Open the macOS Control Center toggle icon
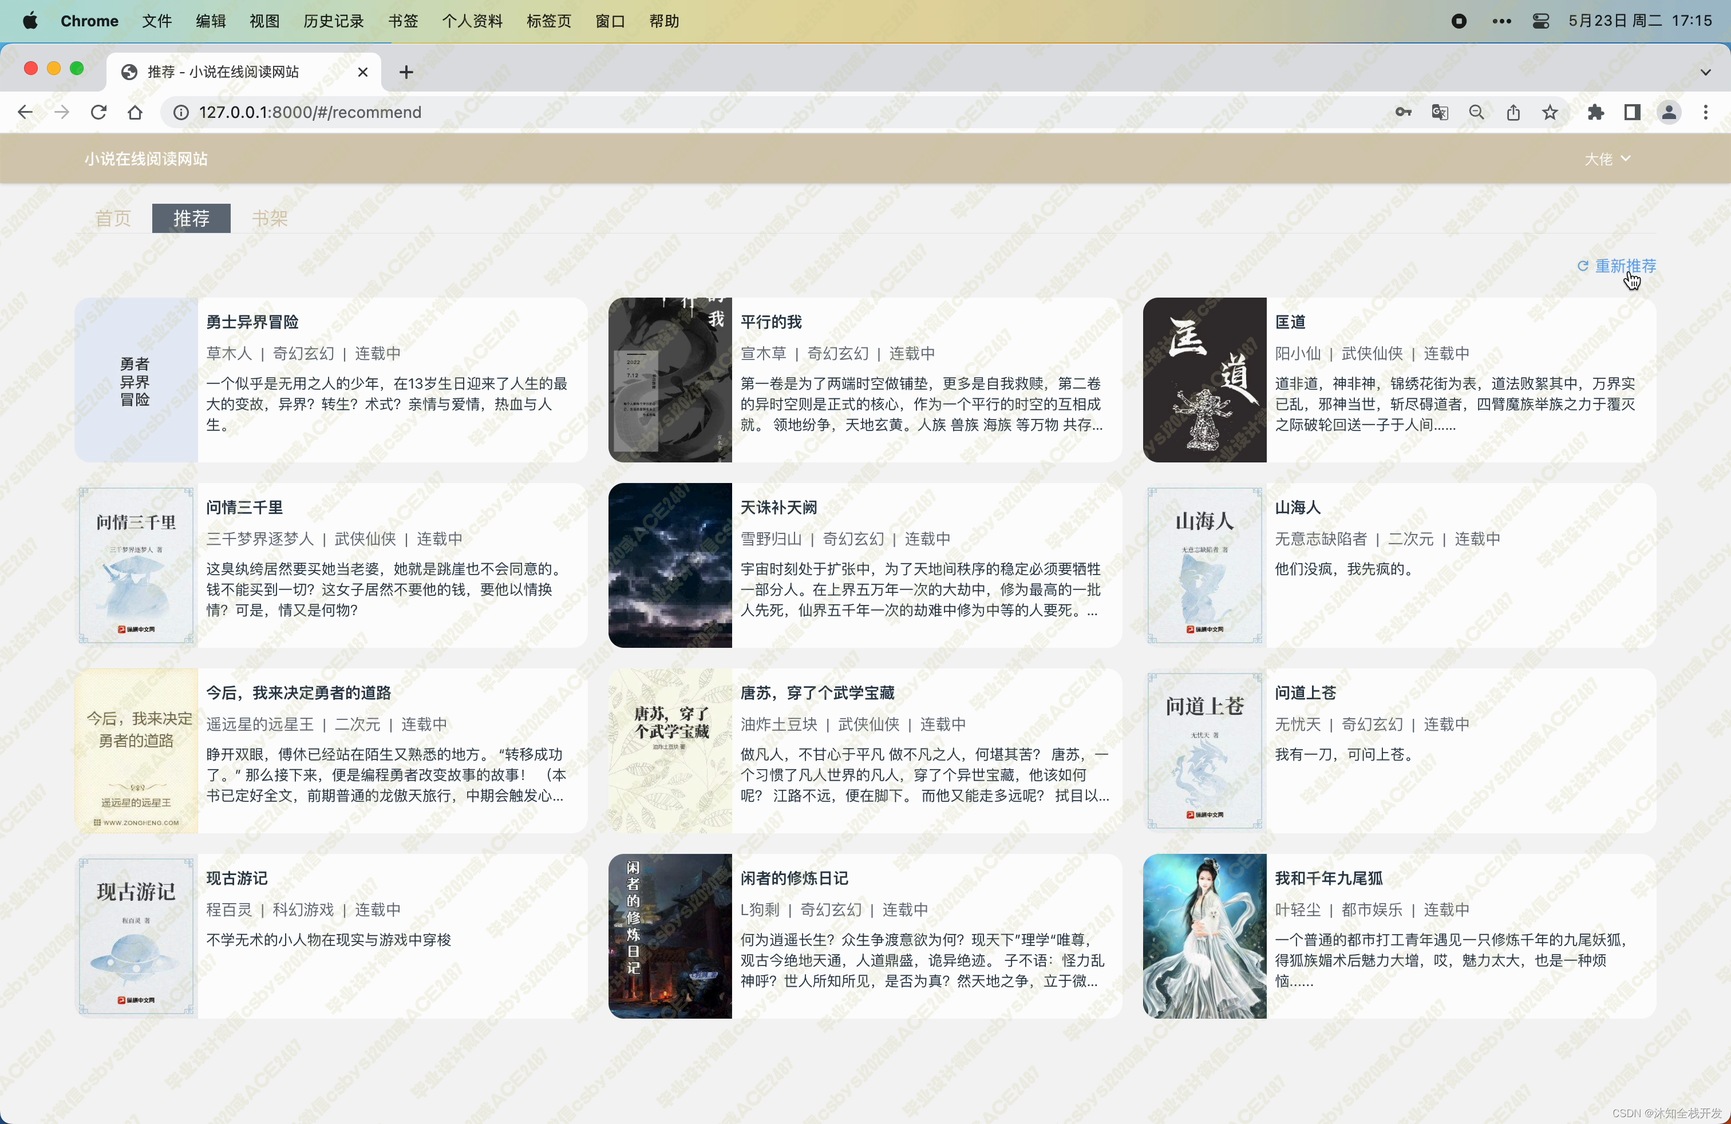The image size is (1731, 1124). point(1540,21)
